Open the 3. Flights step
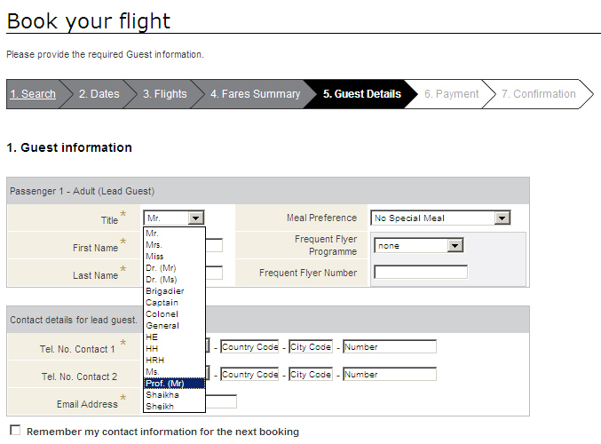 (165, 94)
